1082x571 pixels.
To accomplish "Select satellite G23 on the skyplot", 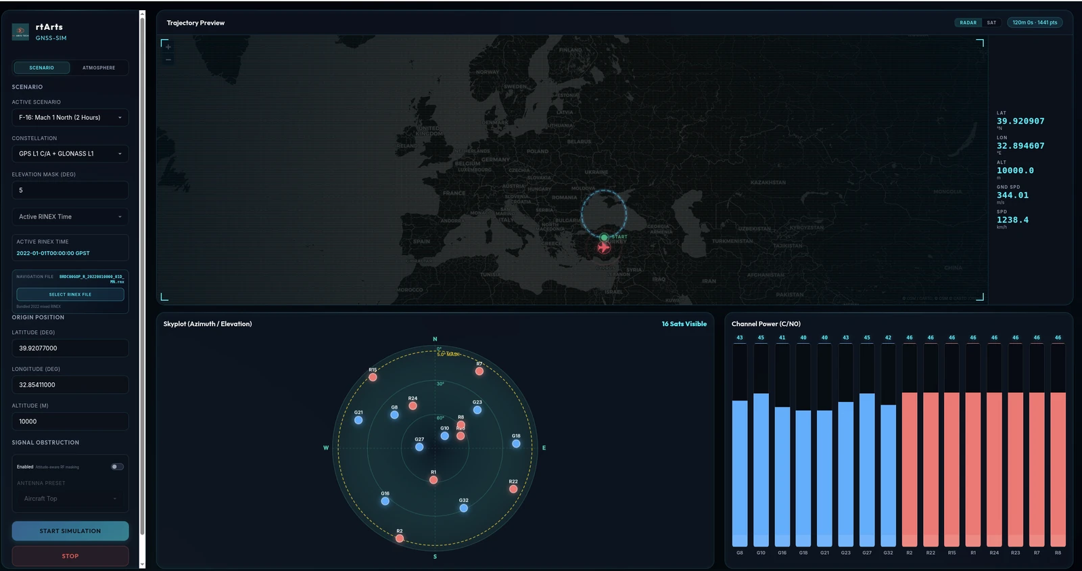I will coord(477,410).
